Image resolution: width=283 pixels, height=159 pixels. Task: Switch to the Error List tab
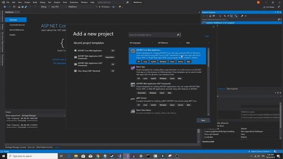tap(31, 147)
